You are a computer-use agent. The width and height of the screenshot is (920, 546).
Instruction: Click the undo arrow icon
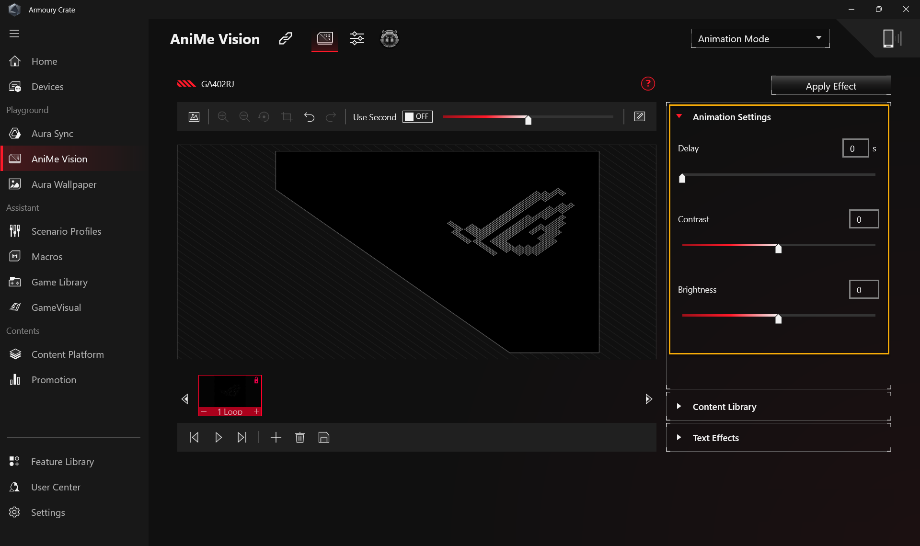click(x=309, y=117)
